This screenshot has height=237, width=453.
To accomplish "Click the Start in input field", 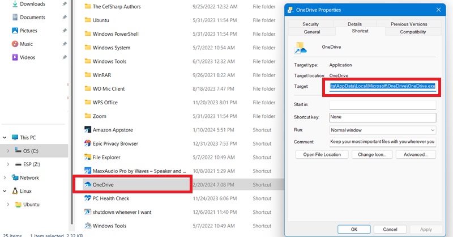I will pyautogui.click(x=383, y=104).
